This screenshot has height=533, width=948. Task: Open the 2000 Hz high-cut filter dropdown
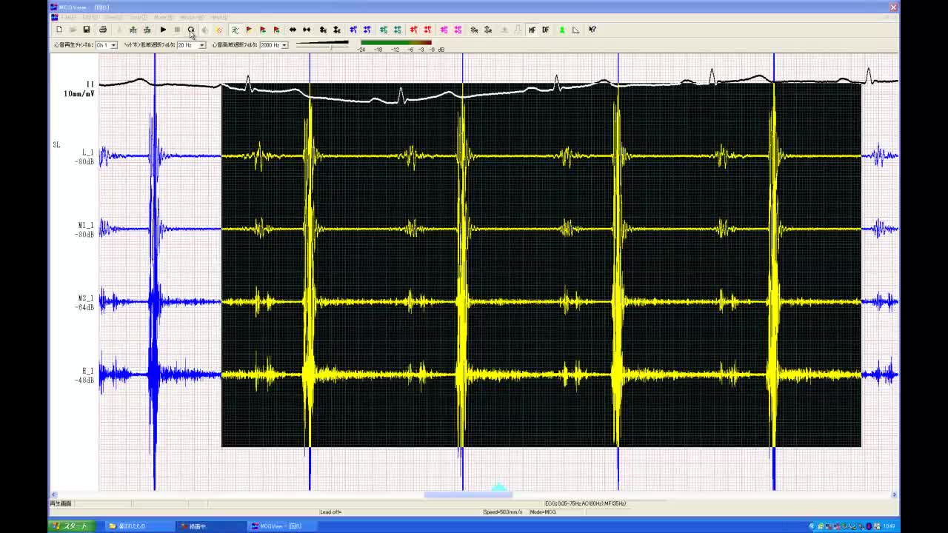coord(284,45)
